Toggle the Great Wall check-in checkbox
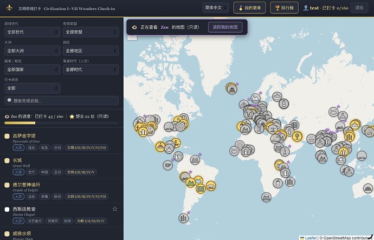The image size is (374, 240). point(7,161)
